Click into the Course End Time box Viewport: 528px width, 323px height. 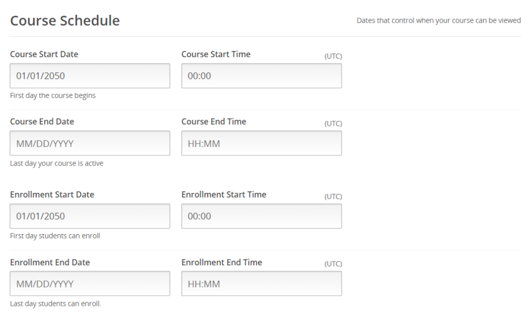pyautogui.click(x=261, y=143)
